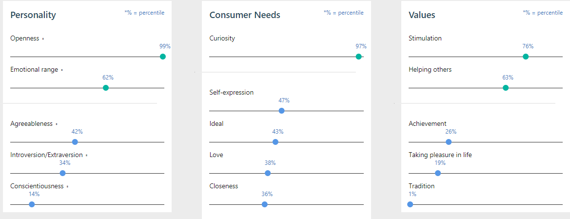
Task: Select the Conscientiousness 14% marker dot
Action: 32,204
